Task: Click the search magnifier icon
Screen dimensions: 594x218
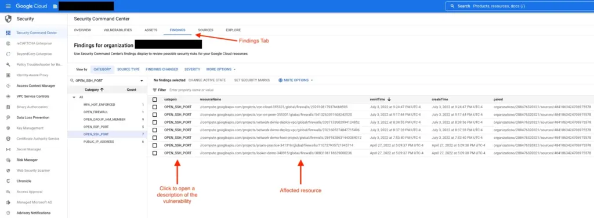Action: point(452,6)
